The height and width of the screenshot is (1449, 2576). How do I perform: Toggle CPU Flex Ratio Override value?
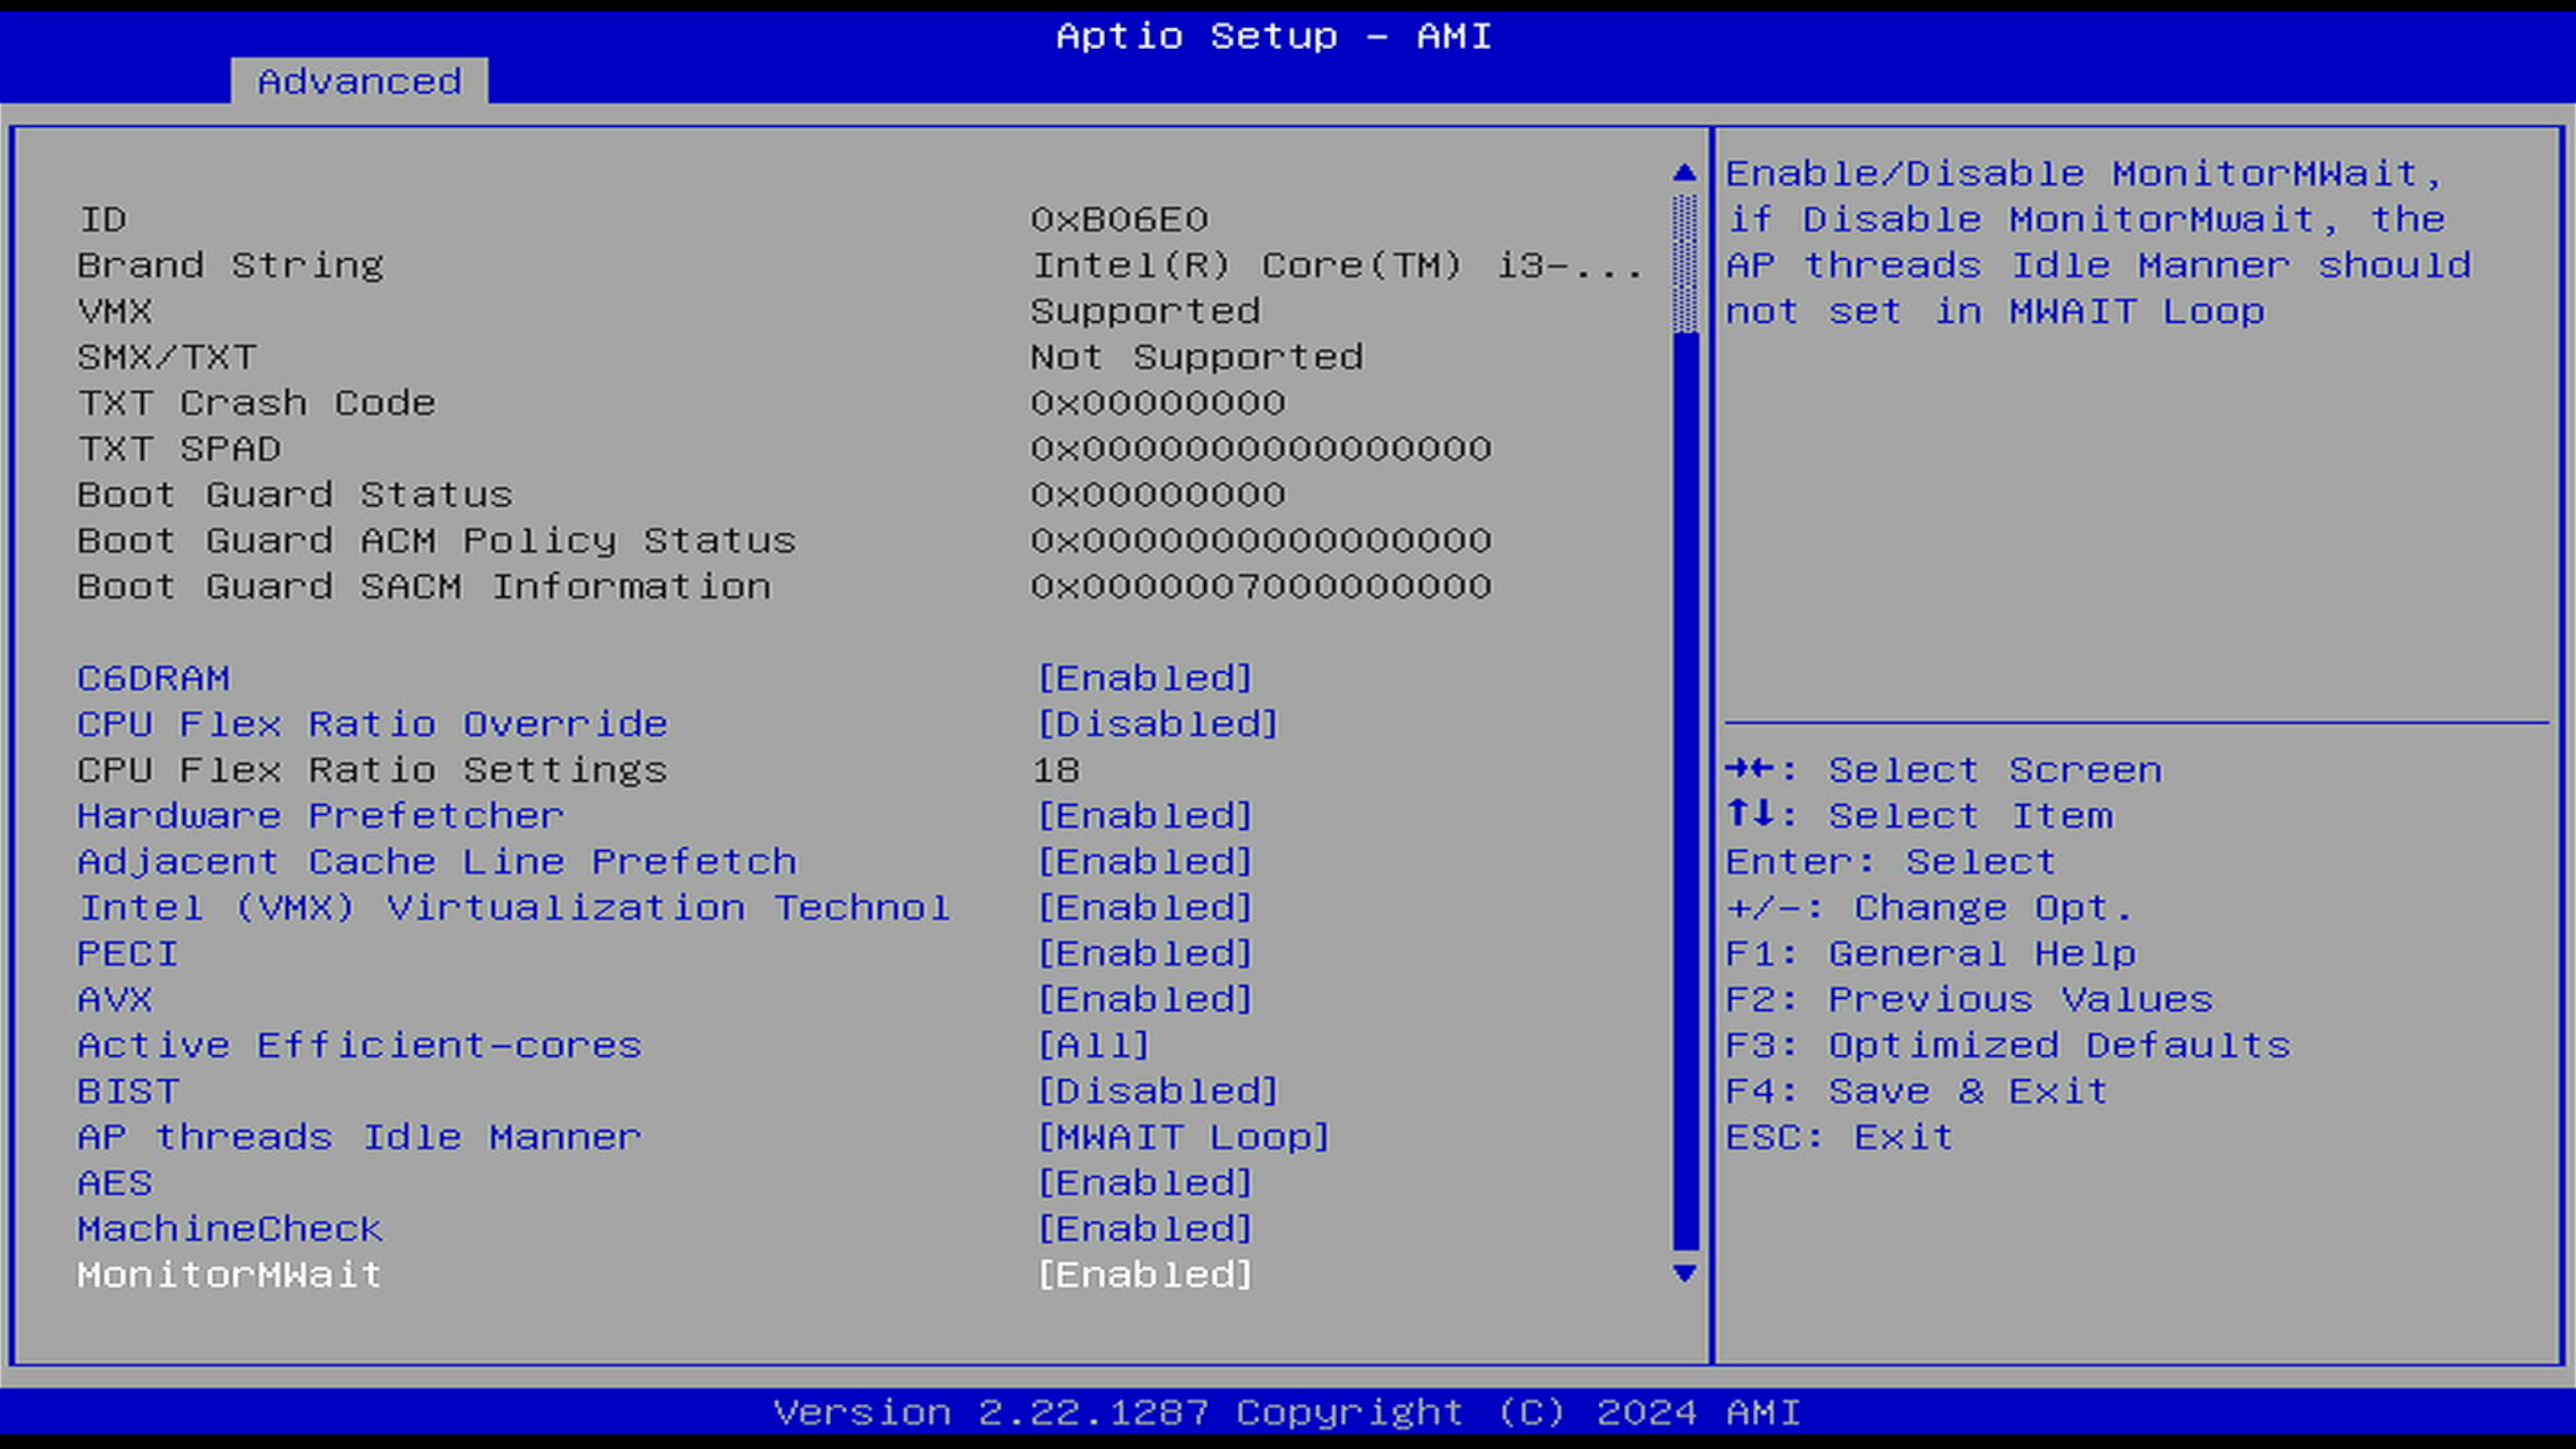click(1157, 724)
